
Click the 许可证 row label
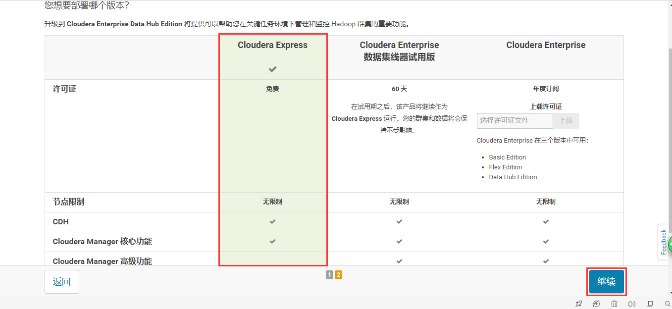[65, 89]
